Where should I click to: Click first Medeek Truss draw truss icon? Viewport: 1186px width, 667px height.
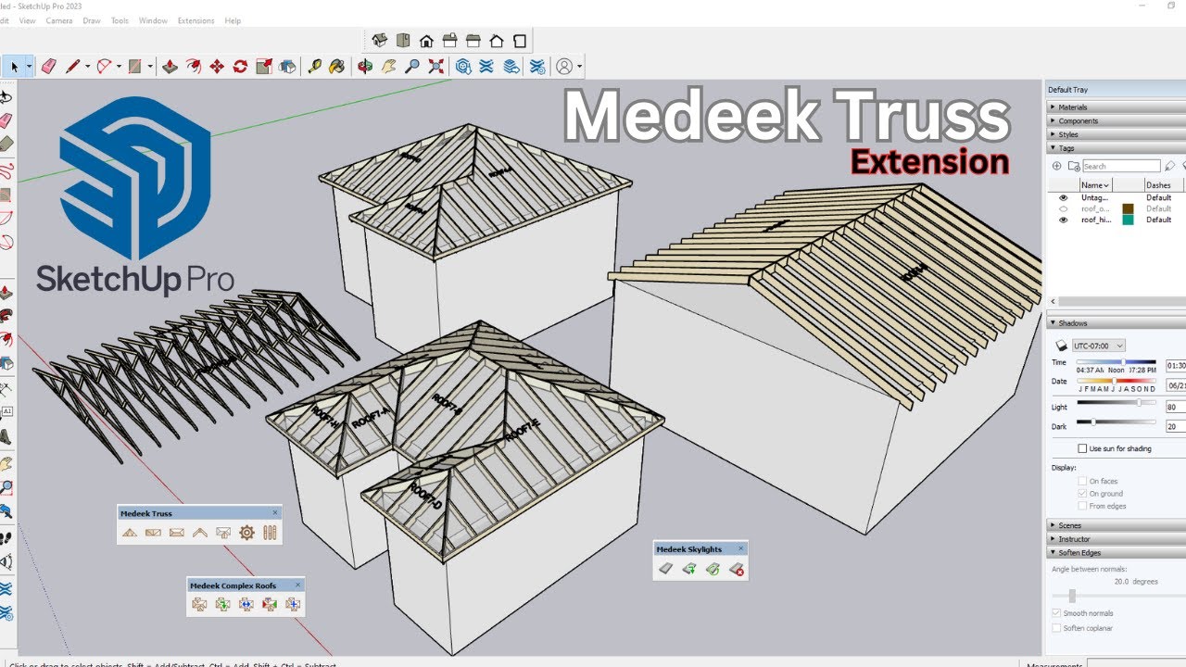130,533
